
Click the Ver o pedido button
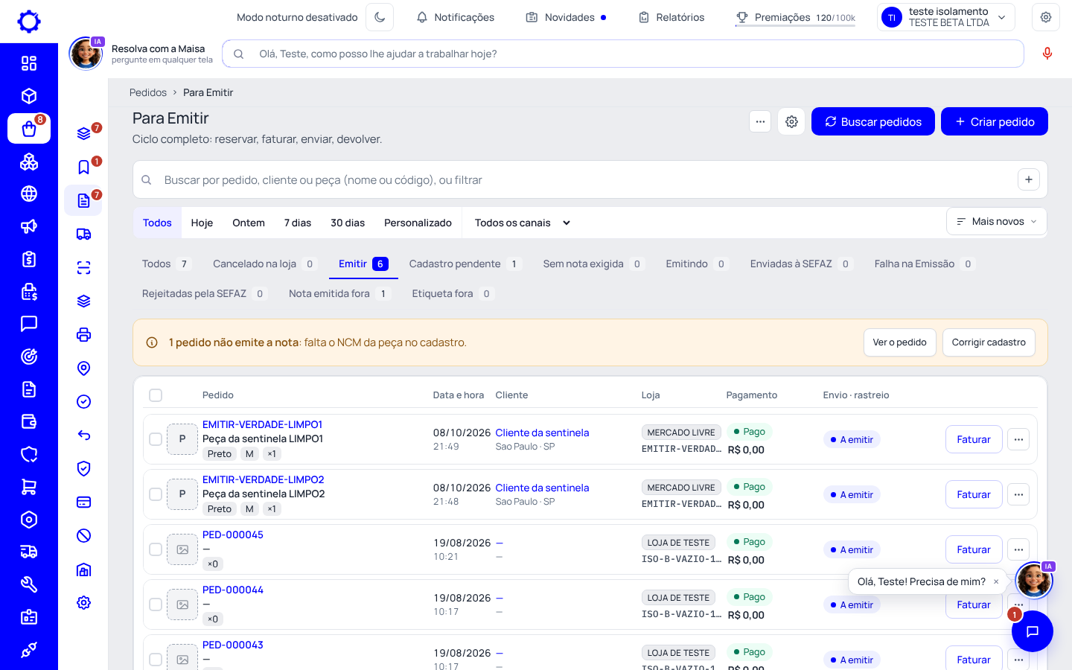coord(899,342)
